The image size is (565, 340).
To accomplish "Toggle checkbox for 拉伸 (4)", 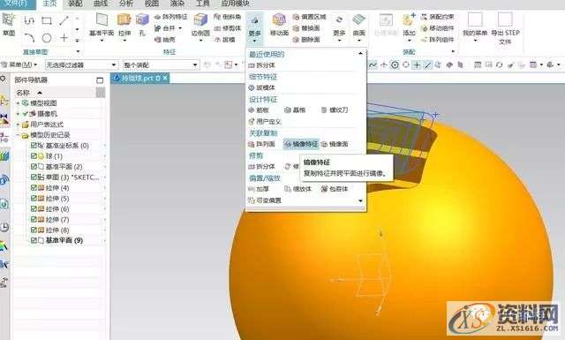I will 34,188.
